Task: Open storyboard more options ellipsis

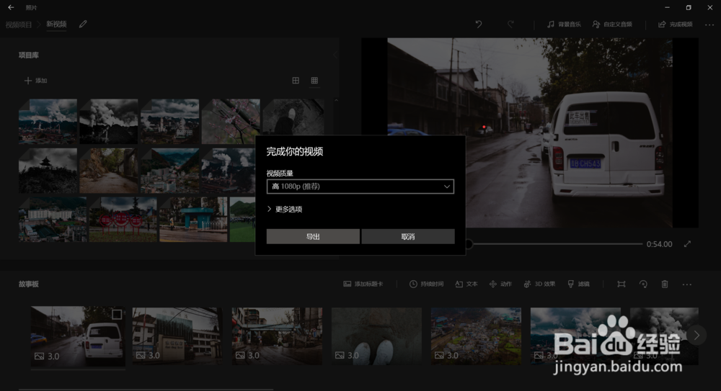Action: (687, 285)
